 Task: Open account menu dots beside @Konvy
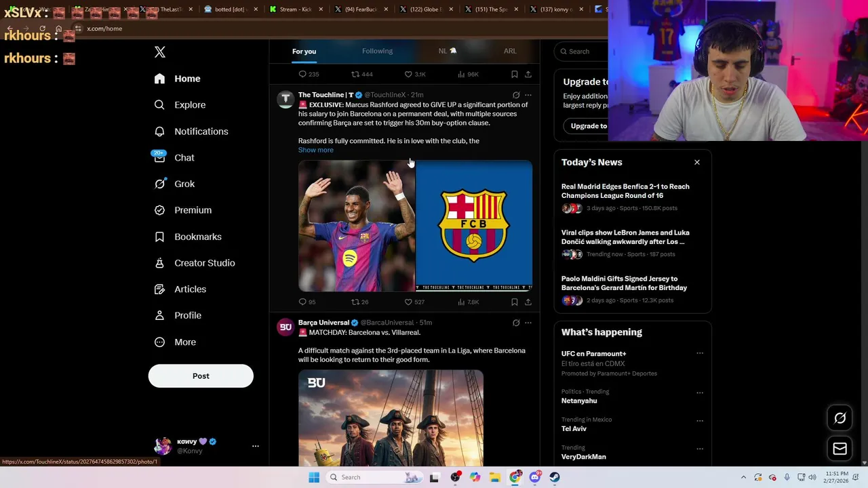point(256,446)
